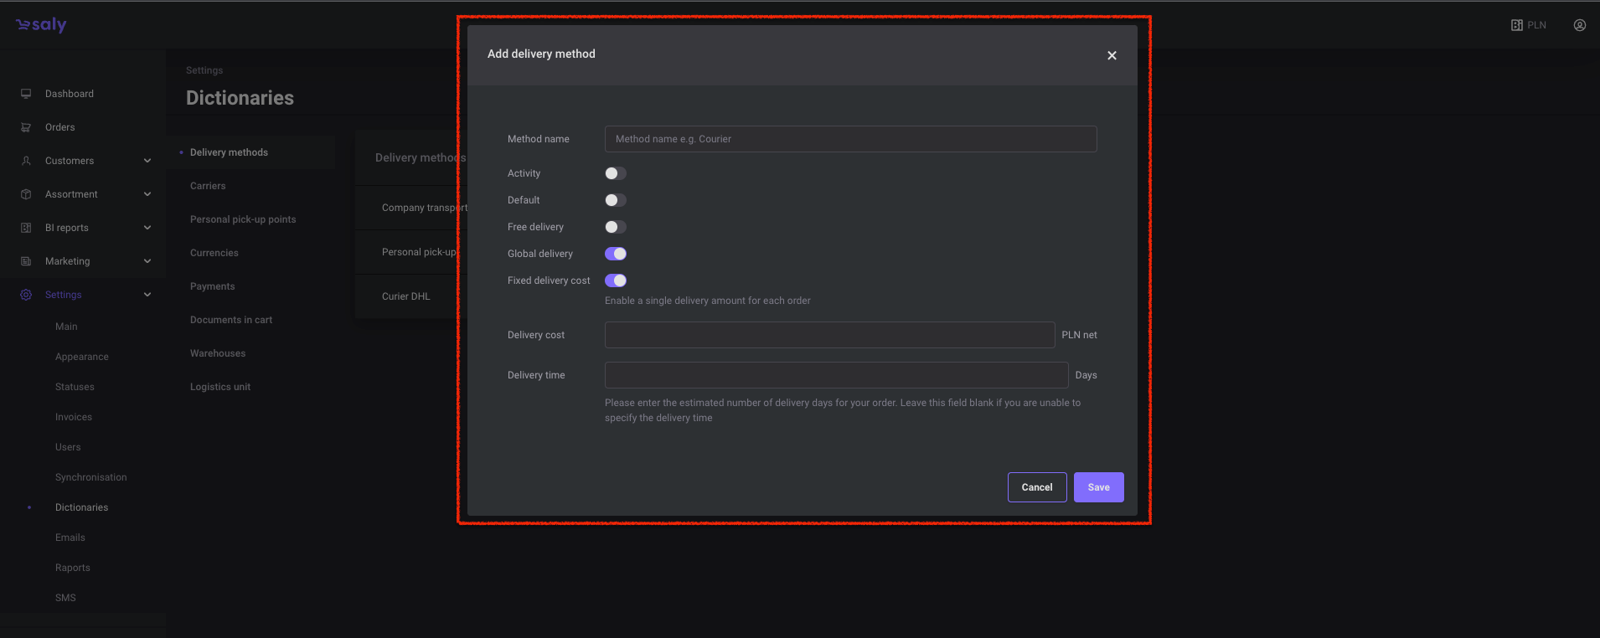Image resolution: width=1600 pixels, height=638 pixels.
Task: Click the Marketing icon in sidebar
Action: [26, 261]
